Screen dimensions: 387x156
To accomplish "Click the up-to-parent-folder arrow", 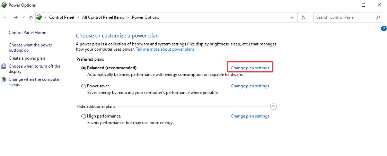I will point(31,17).
